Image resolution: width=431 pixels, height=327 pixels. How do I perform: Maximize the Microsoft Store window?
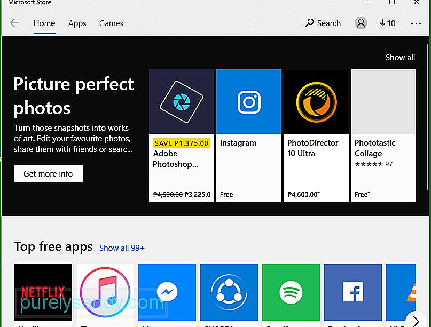pos(391,3)
